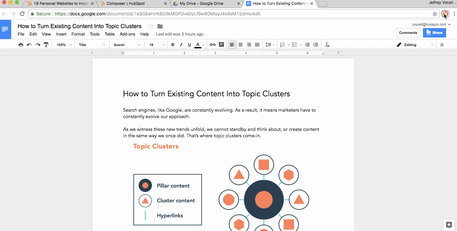Screen dimensions: 457x231
Task: Switch to the My Drive browser tab
Action: click(202, 4)
